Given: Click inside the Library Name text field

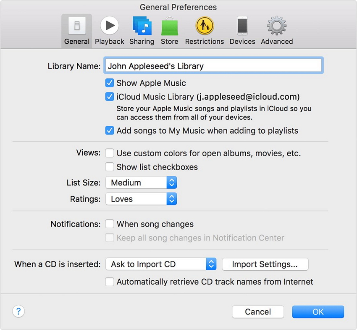Looking at the screenshot, I should coord(213,66).
